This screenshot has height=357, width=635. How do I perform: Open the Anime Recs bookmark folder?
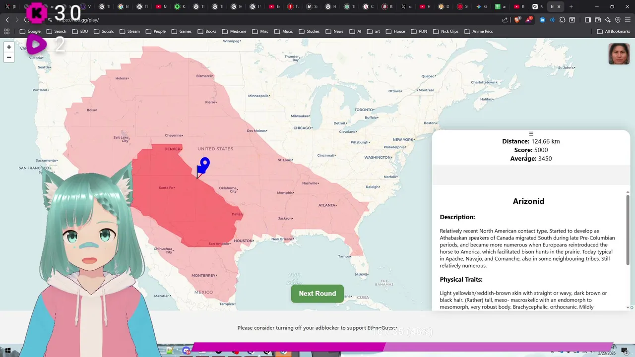(479, 31)
